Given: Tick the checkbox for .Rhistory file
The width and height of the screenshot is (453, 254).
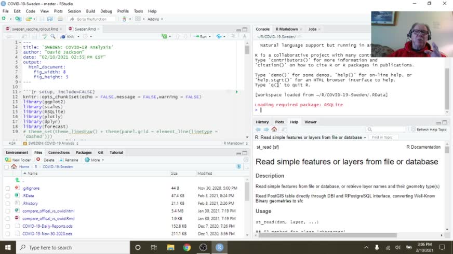Looking at the screenshot, I should [8, 204].
